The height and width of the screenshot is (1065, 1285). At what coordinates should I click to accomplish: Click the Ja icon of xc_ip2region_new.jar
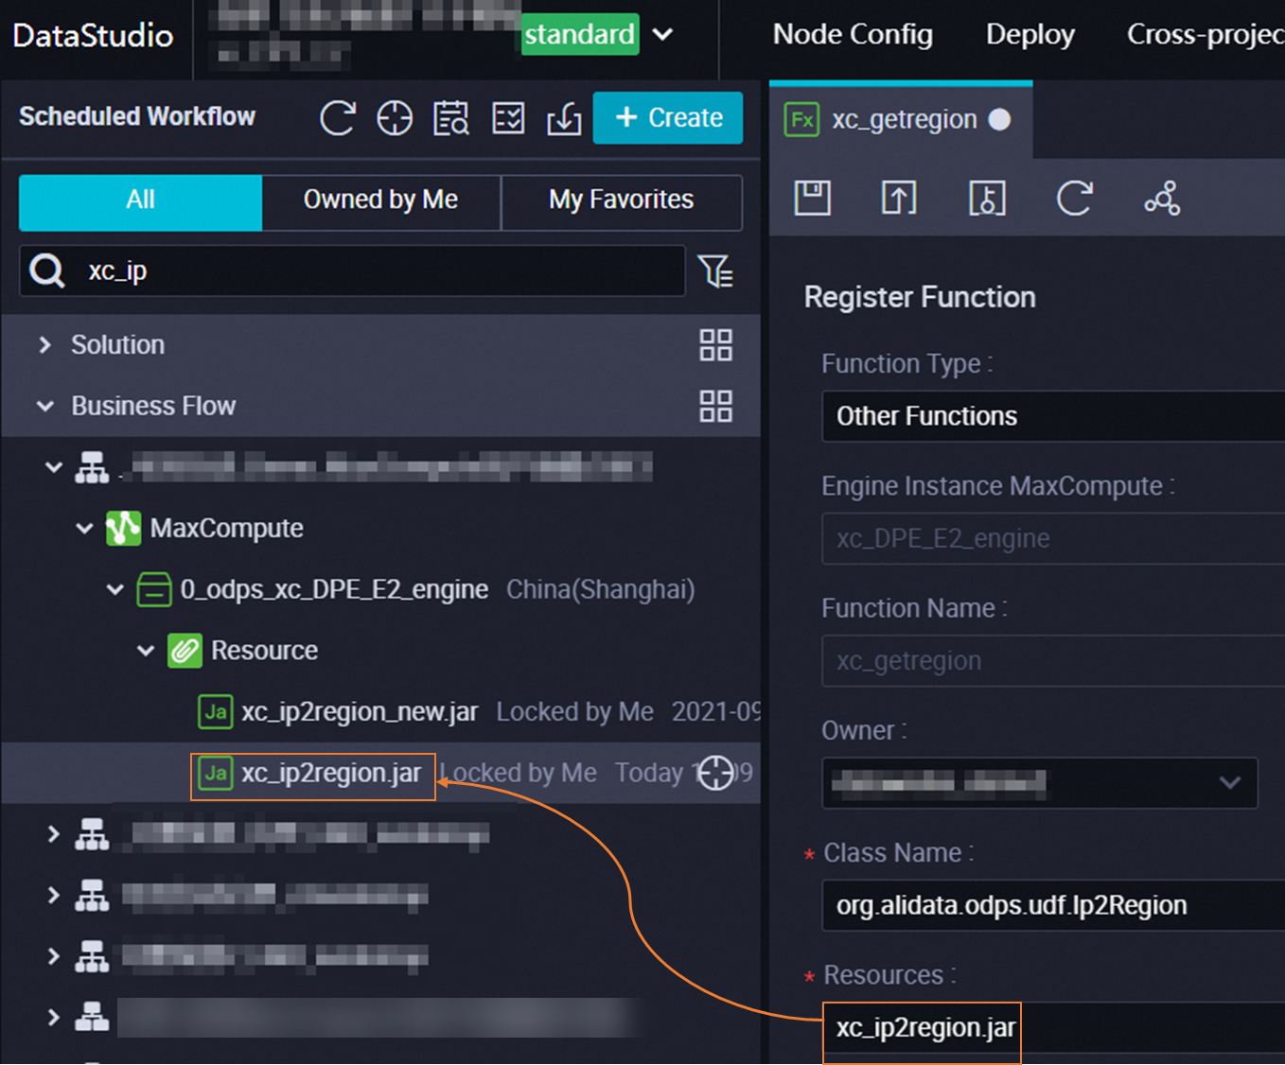[216, 712]
